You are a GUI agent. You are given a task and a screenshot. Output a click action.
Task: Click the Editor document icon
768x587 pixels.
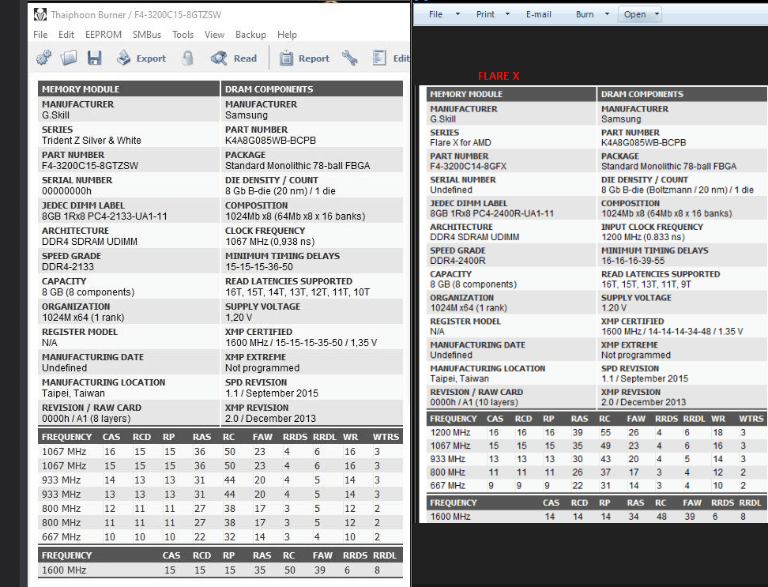tap(379, 58)
